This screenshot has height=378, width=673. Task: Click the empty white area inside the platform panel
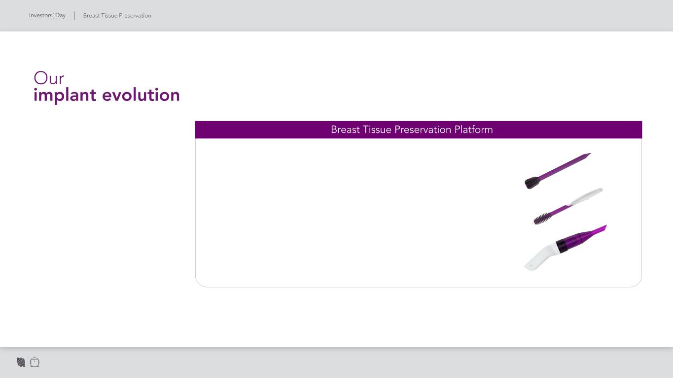tap(345, 212)
